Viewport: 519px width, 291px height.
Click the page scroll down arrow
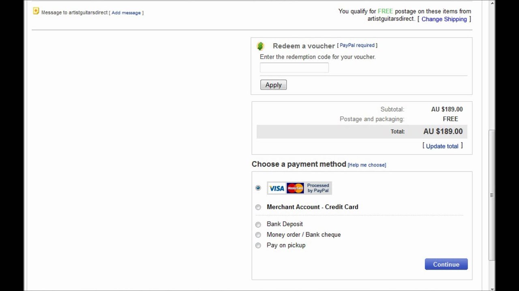click(492, 289)
